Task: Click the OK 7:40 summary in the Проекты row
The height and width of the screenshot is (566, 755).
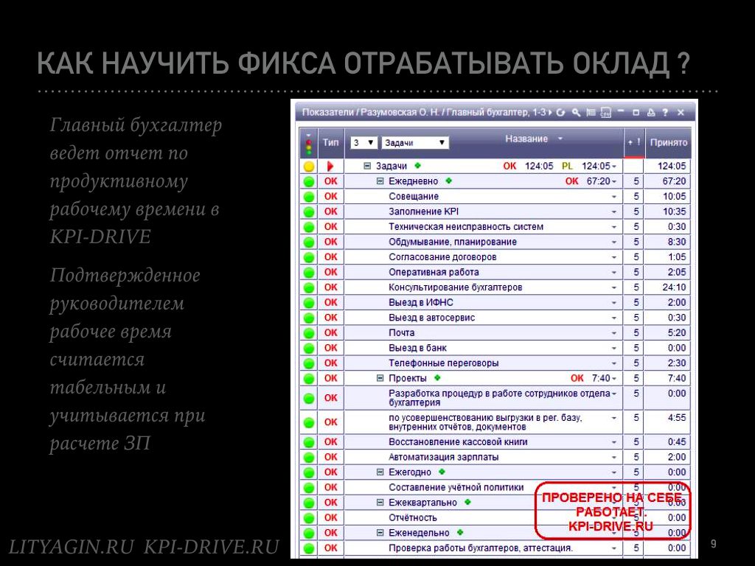Action: point(591,378)
